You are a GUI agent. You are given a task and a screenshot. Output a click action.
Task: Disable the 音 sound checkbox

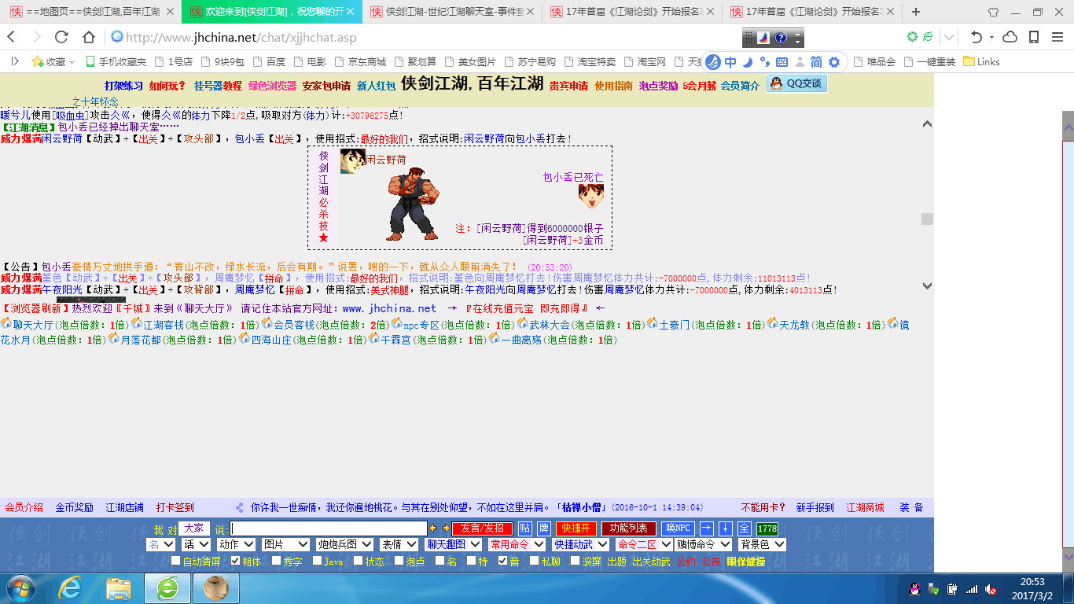(x=503, y=561)
